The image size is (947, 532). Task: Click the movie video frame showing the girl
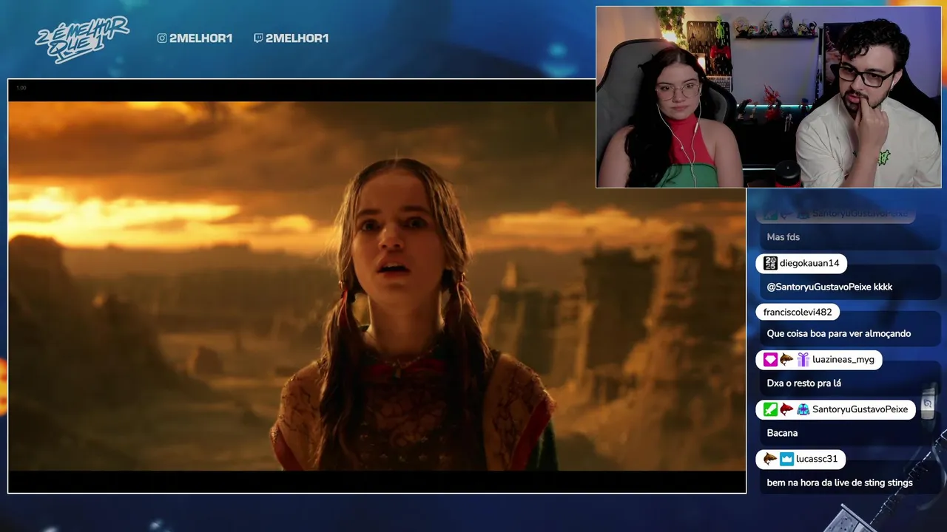(x=377, y=286)
